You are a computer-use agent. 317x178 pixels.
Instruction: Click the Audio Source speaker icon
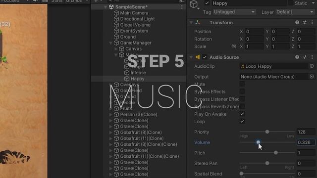198,57
